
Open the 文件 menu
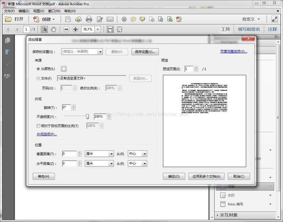[9, 11]
